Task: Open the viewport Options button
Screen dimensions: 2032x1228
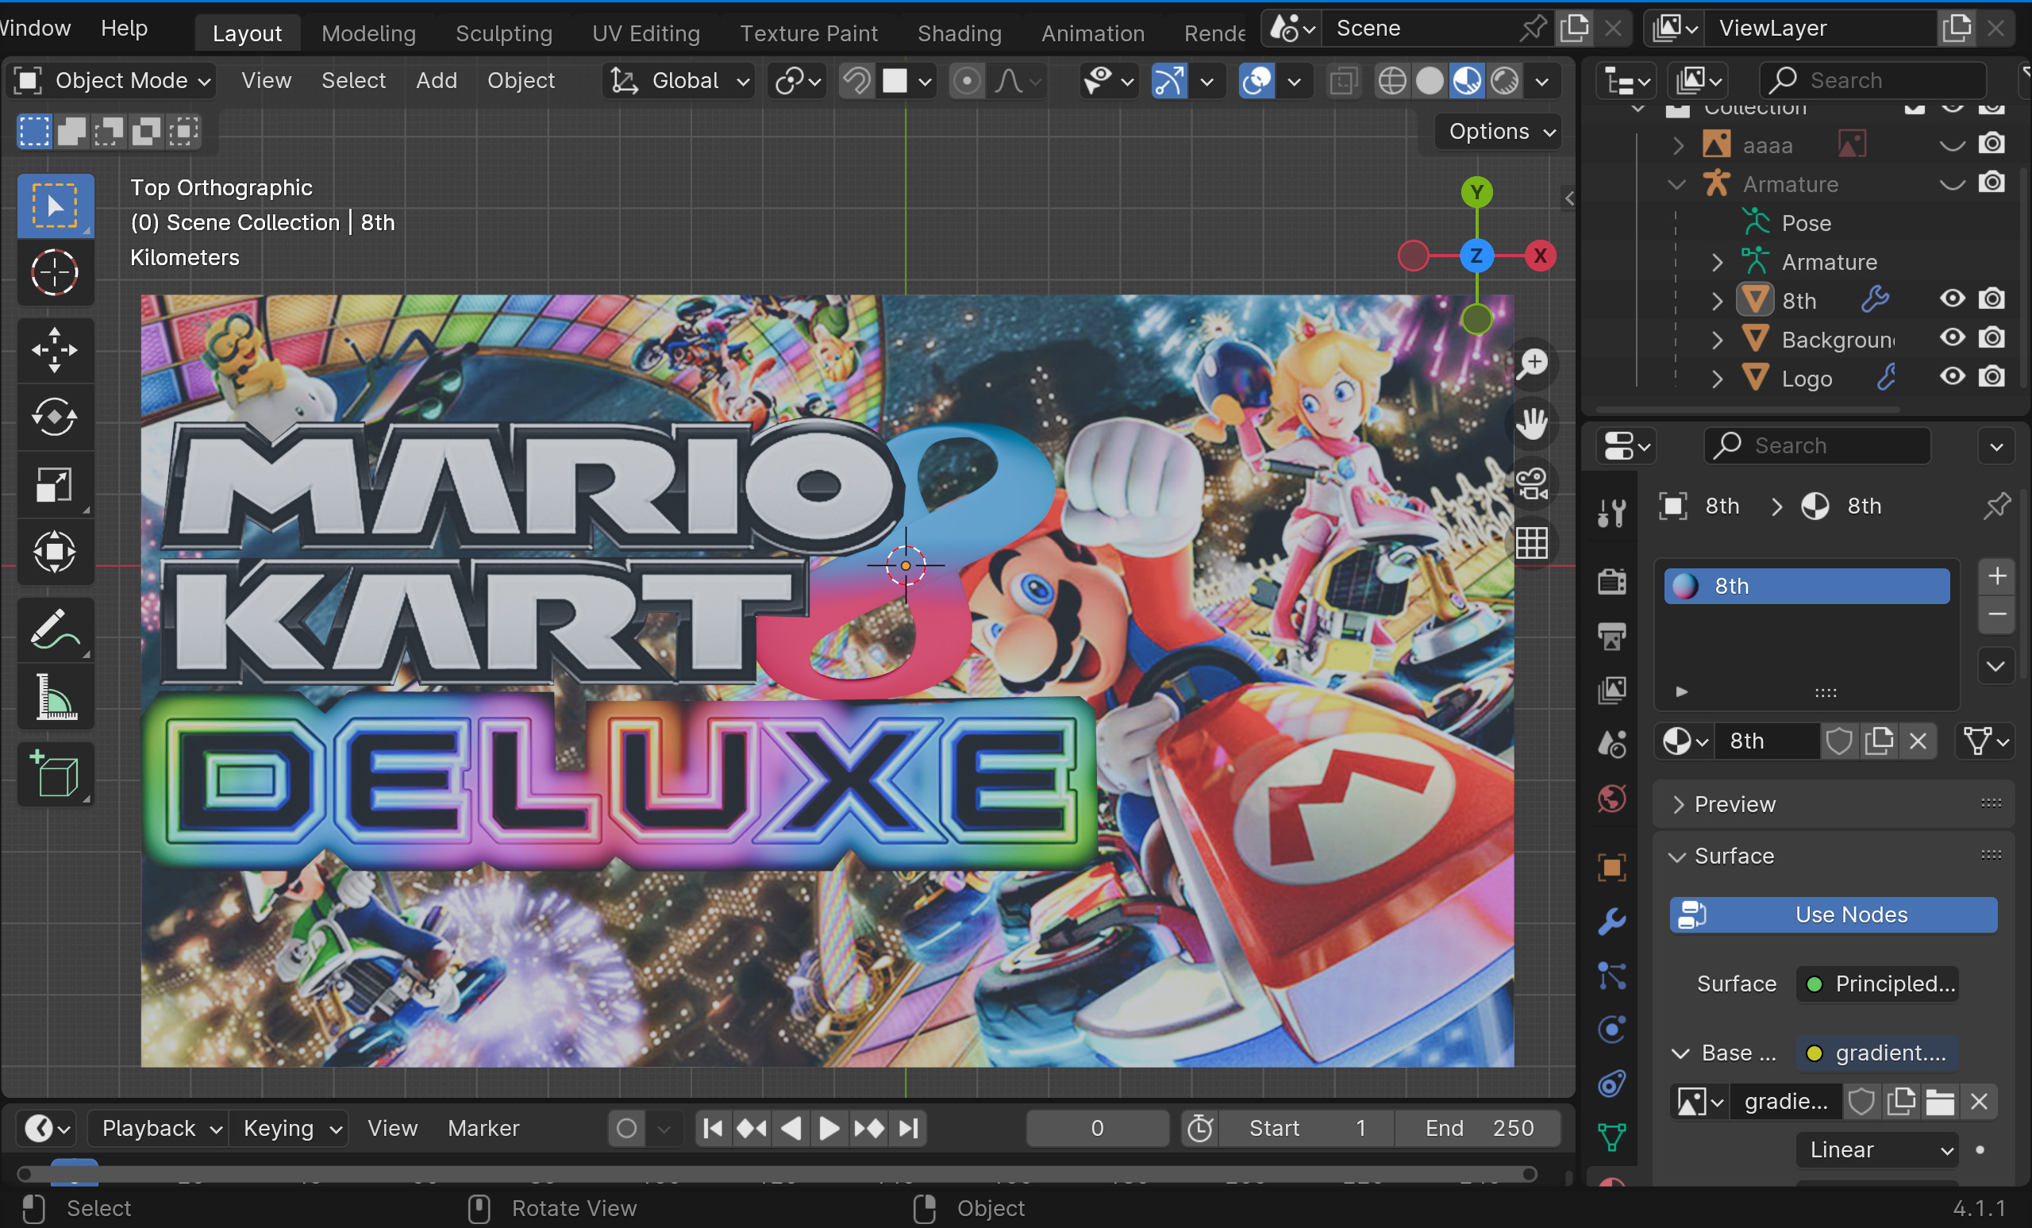Action: point(1496,131)
